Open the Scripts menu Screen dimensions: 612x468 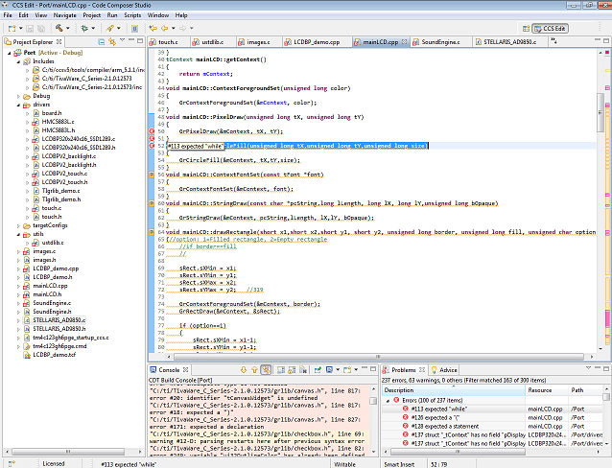[134, 15]
